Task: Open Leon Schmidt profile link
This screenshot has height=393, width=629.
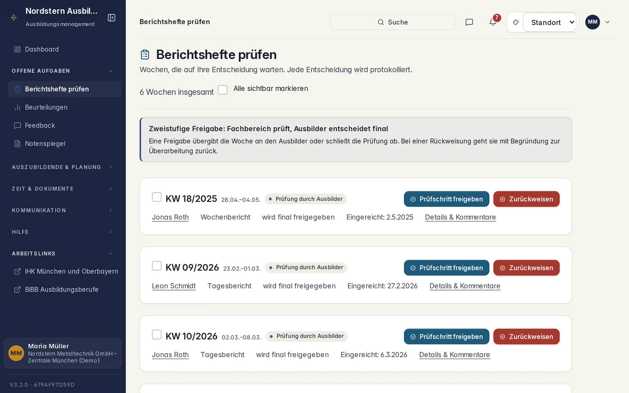Action: tap(173, 286)
